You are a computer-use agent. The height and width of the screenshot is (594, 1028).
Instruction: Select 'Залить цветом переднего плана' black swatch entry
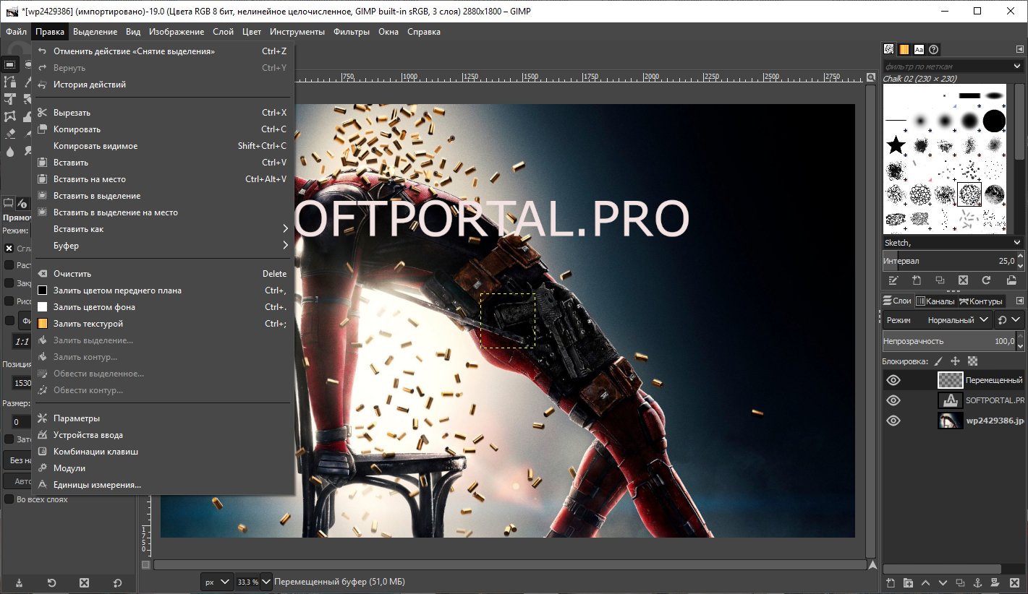[117, 290]
